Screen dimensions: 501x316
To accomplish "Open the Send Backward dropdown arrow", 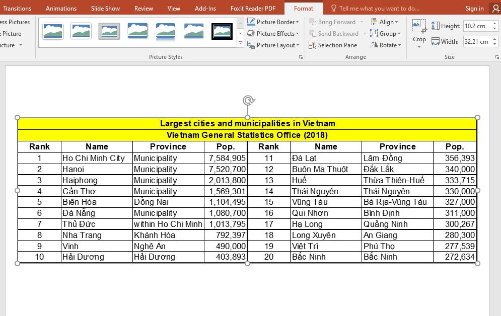I will pyautogui.click(x=365, y=34).
